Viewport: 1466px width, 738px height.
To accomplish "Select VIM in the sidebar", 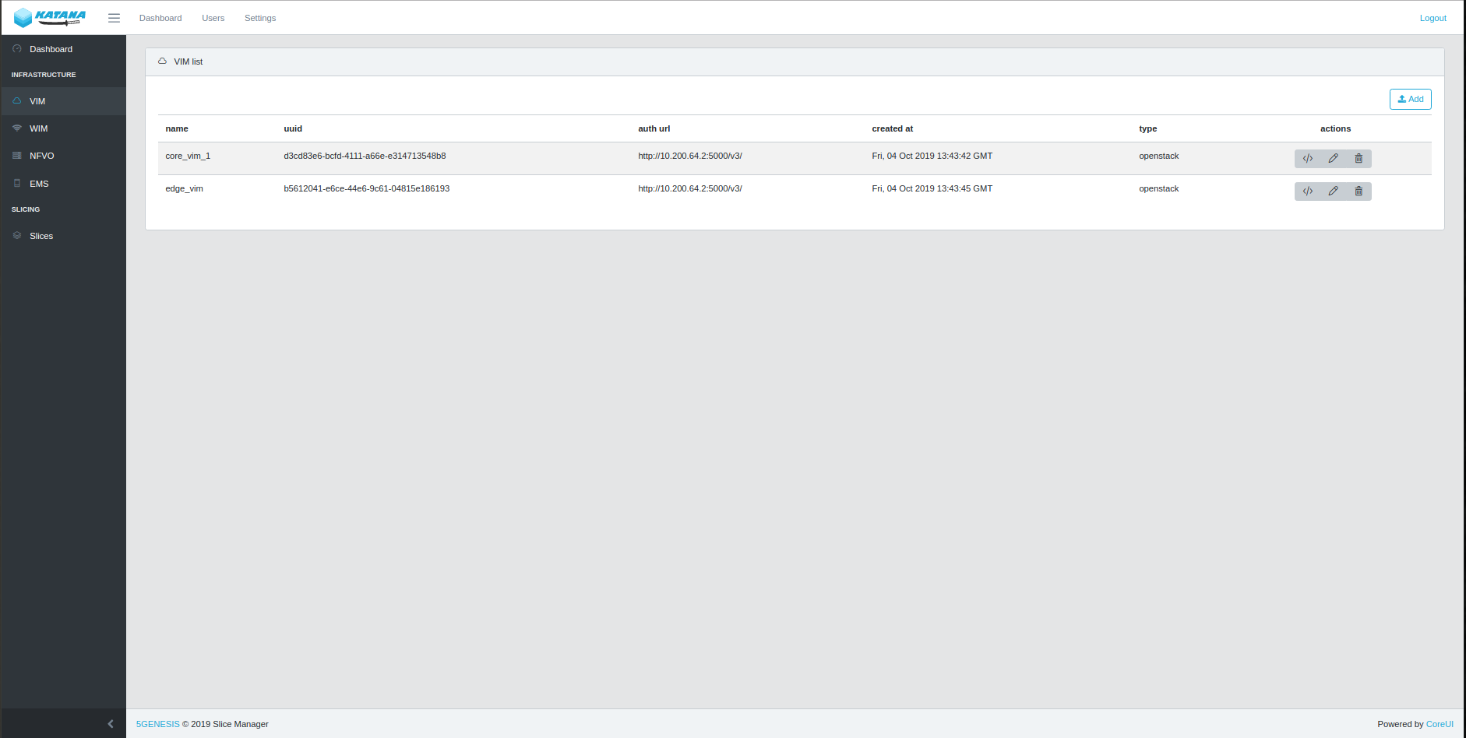I will pos(63,101).
